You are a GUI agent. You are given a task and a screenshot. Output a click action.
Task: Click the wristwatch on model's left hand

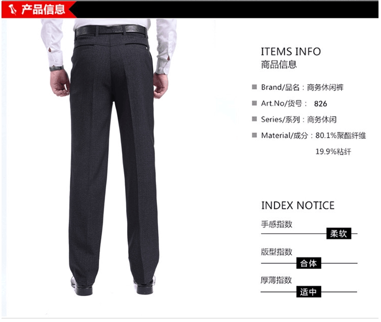click(x=56, y=68)
